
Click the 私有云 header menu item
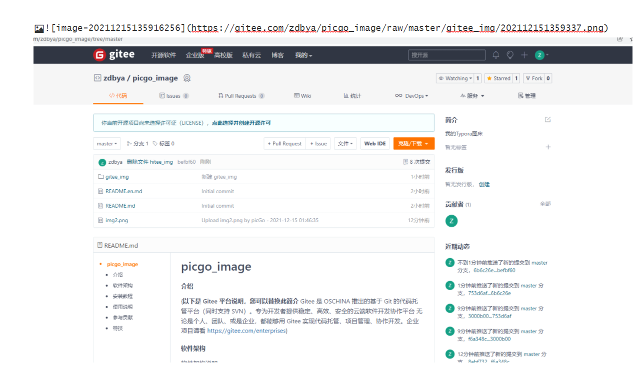pos(251,55)
